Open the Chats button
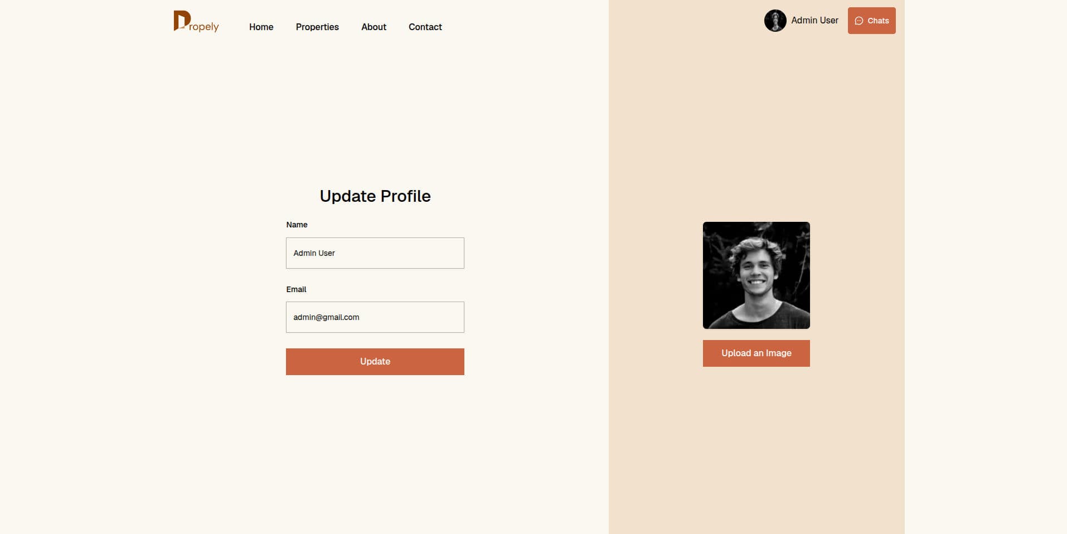Viewport: 1067px width, 534px height. tap(871, 21)
